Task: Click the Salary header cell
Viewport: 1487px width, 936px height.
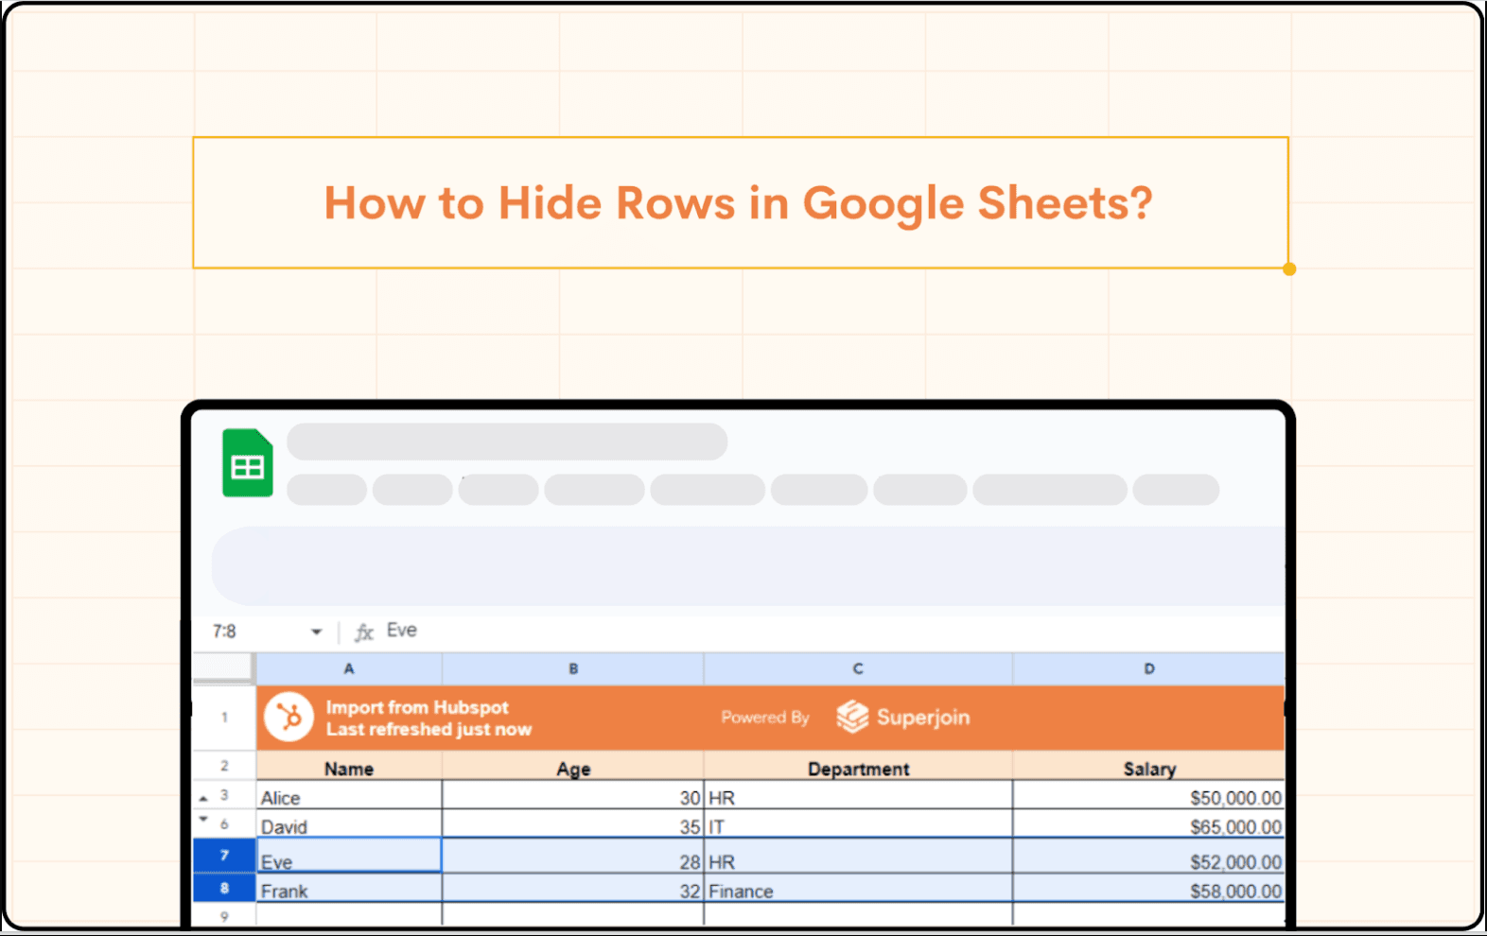Action: pos(1148,768)
